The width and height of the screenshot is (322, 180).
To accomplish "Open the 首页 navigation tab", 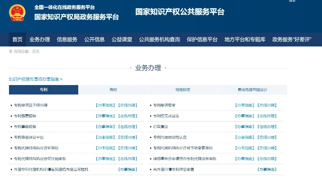I will (x=18, y=39).
